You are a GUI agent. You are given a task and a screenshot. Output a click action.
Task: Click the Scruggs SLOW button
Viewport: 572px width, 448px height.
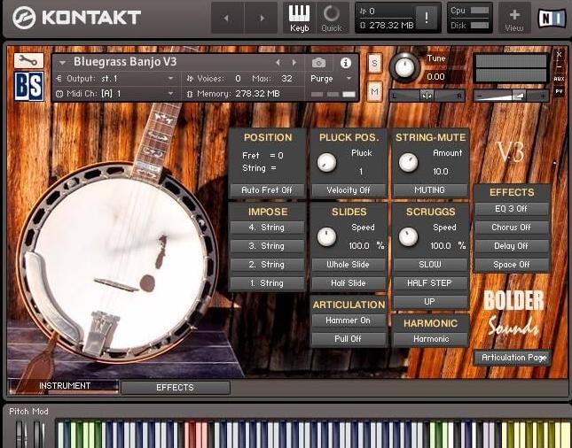click(430, 265)
